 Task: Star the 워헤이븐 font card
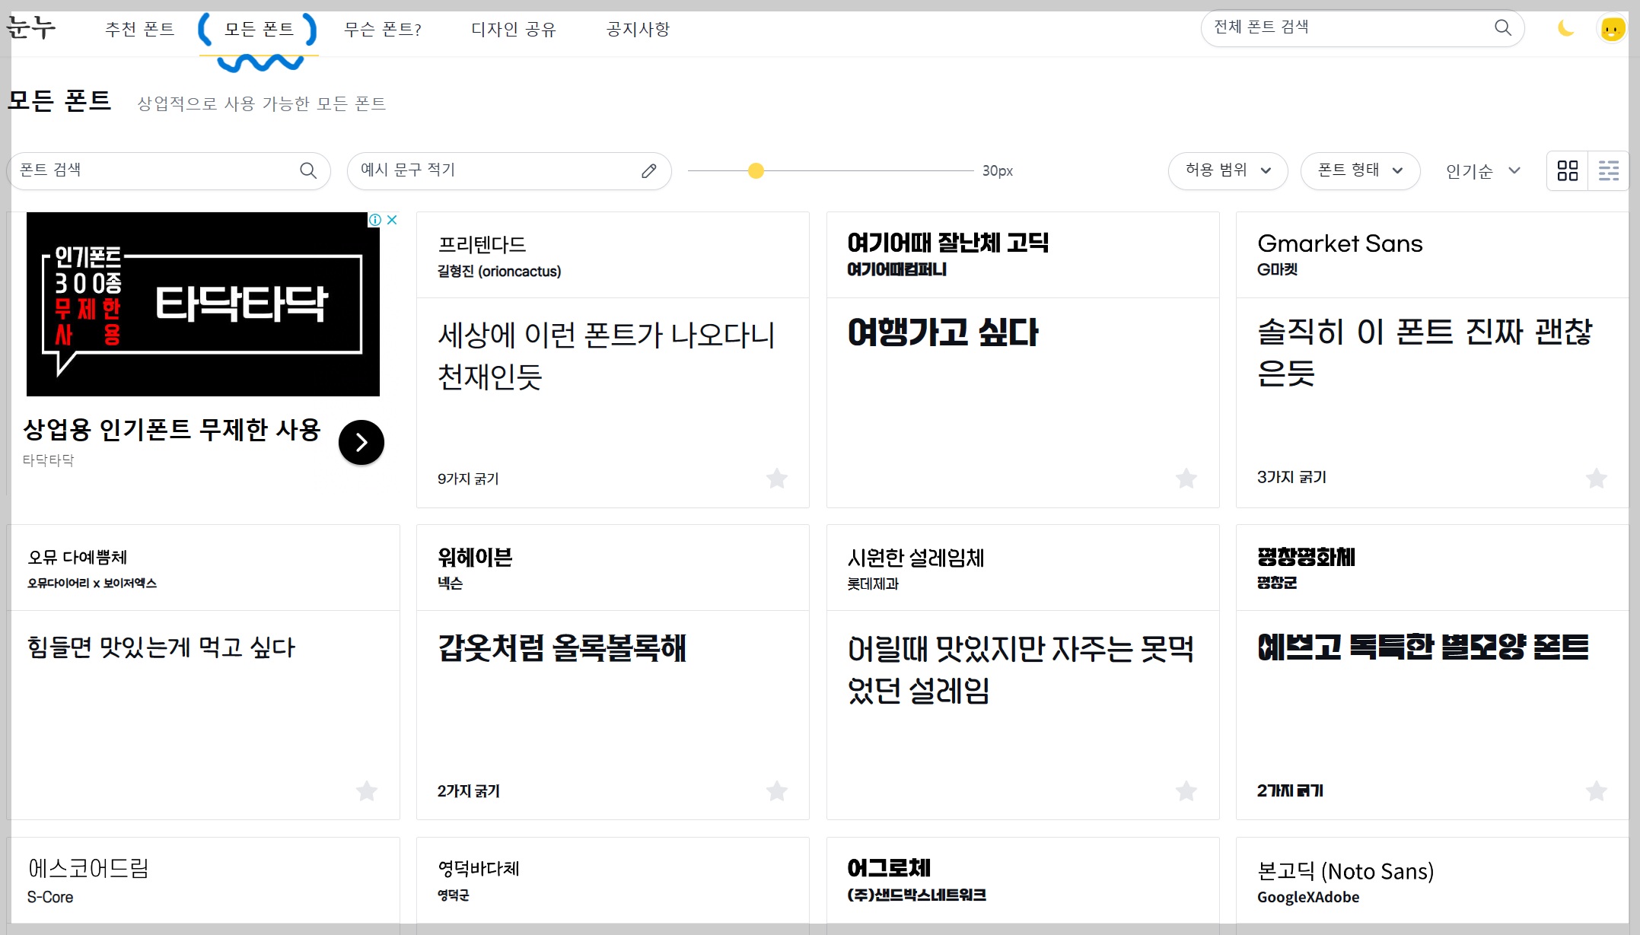coord(776,790)
